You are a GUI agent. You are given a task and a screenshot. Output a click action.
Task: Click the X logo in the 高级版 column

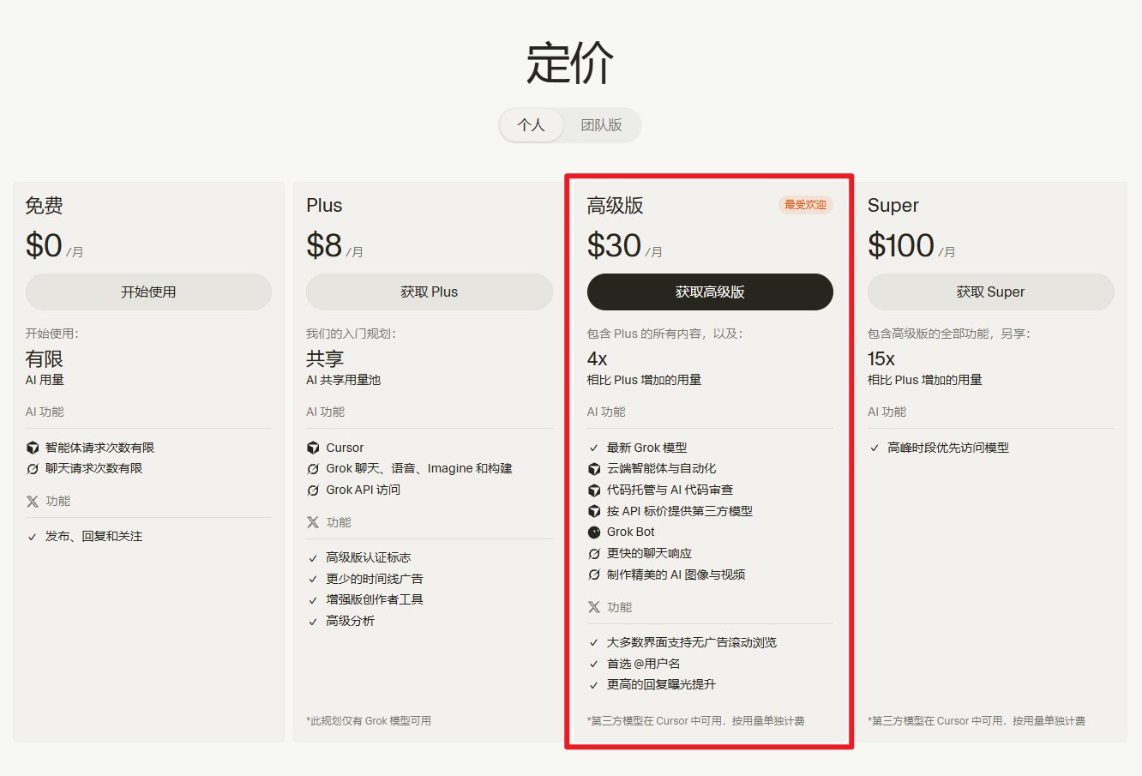(x=594, y=607)
